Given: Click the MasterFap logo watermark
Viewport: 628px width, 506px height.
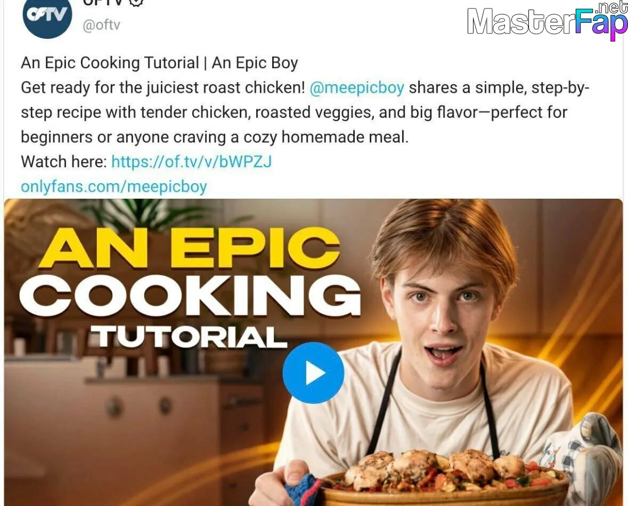Looking at the screenshot, I should tap(547, 20).
